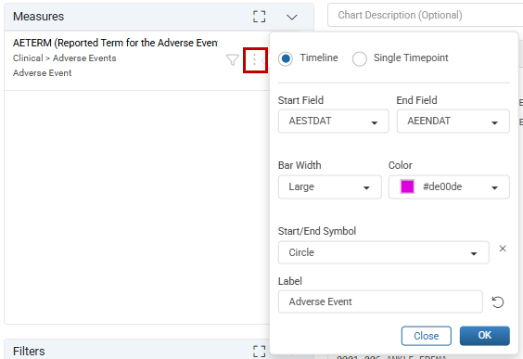Open the Bar Width Large dropdown
This screenshot has width=523, height=359.
330,186
